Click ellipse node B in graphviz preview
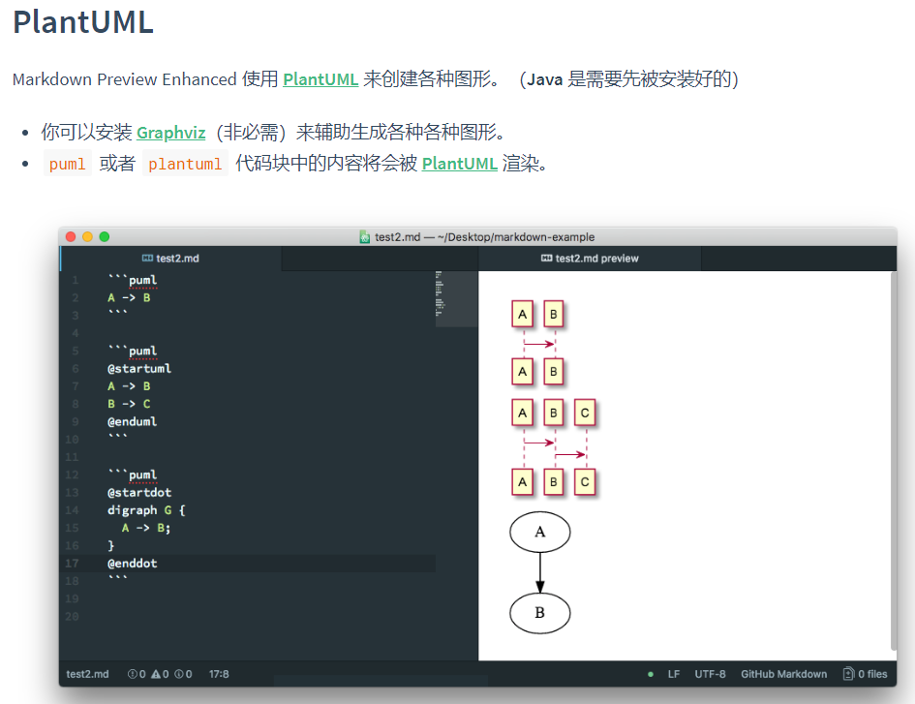The height and width of the screenshot is (704, 915). tap(539, 613)
